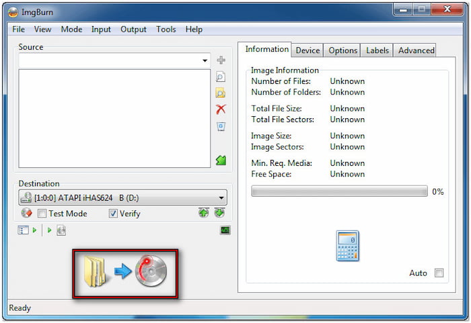Viewport: 471px width, 323px height.
Task: Click the first green play arrow near queue icon
Action: 34,230
